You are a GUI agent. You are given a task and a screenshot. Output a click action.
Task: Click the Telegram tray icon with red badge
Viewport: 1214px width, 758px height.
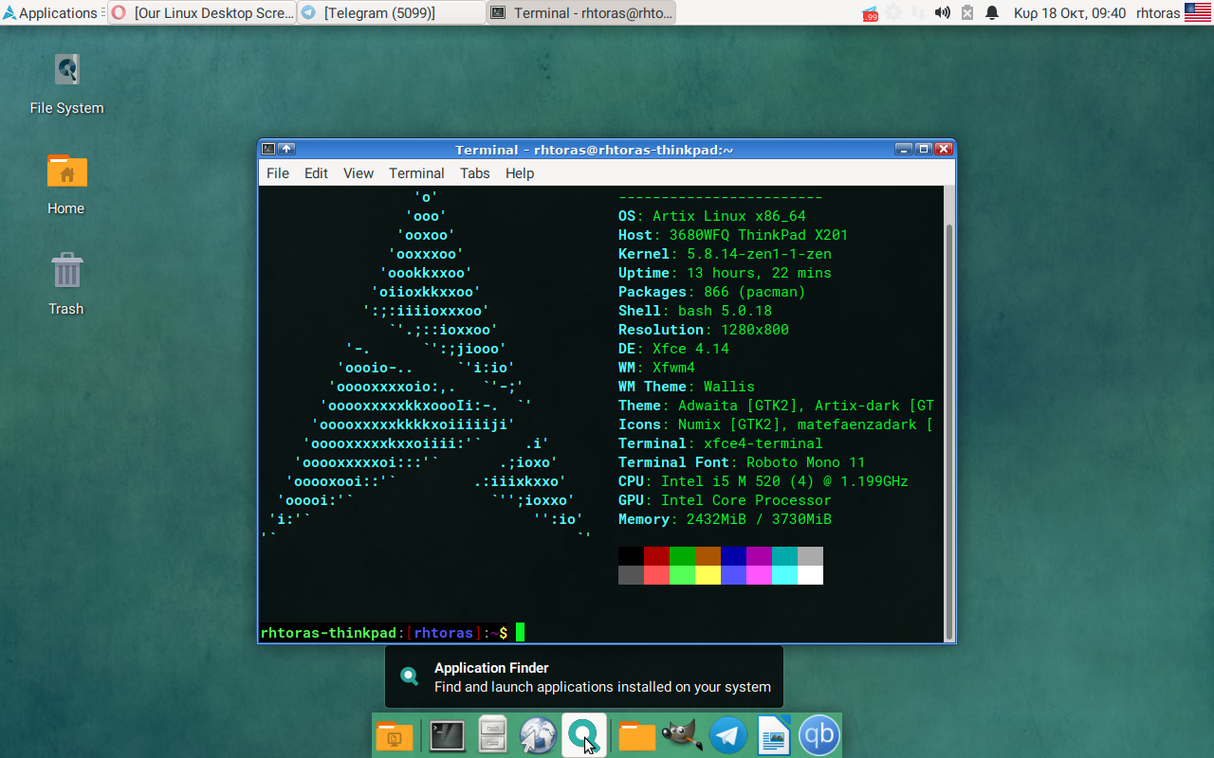tap(870, 13)
